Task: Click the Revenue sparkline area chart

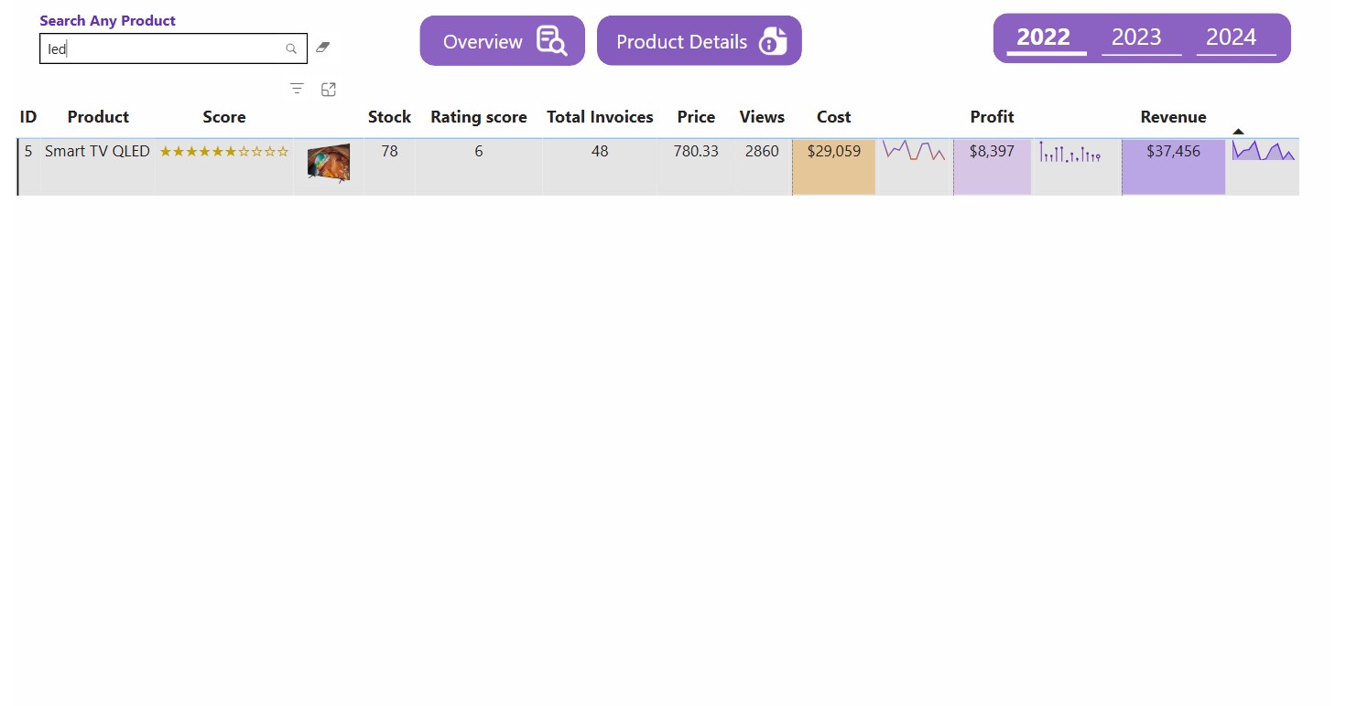Action: (1263, 151)
